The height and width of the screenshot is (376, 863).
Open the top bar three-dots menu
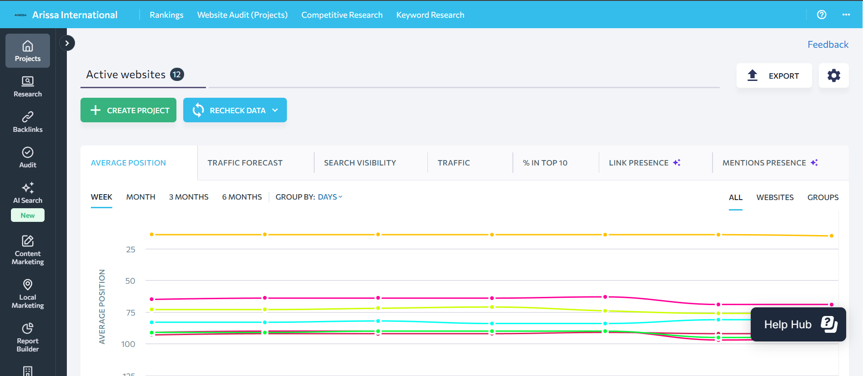click(x=846, y=15)
